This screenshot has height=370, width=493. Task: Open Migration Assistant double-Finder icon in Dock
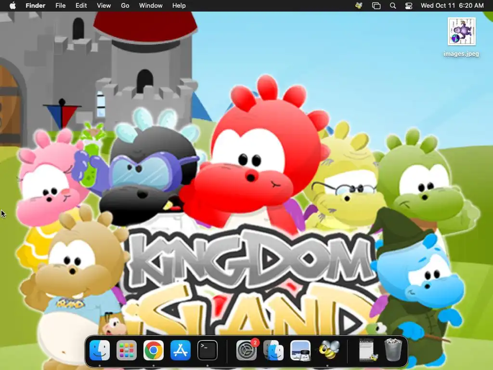click(x=273, y=350)
